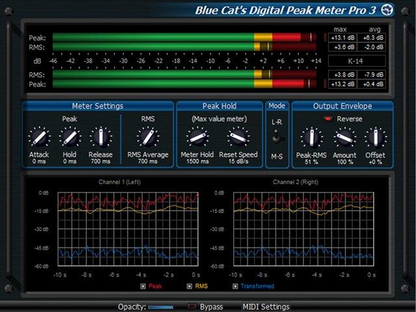Flip the L-R / M-S mode switch
The height and width of the screenshot is (312, 416).
tap(277, 137)
